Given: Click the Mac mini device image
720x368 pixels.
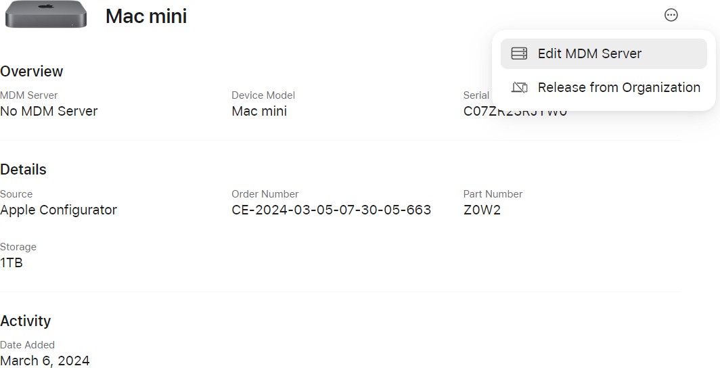Looking at the screenshot, I should 45,14.
